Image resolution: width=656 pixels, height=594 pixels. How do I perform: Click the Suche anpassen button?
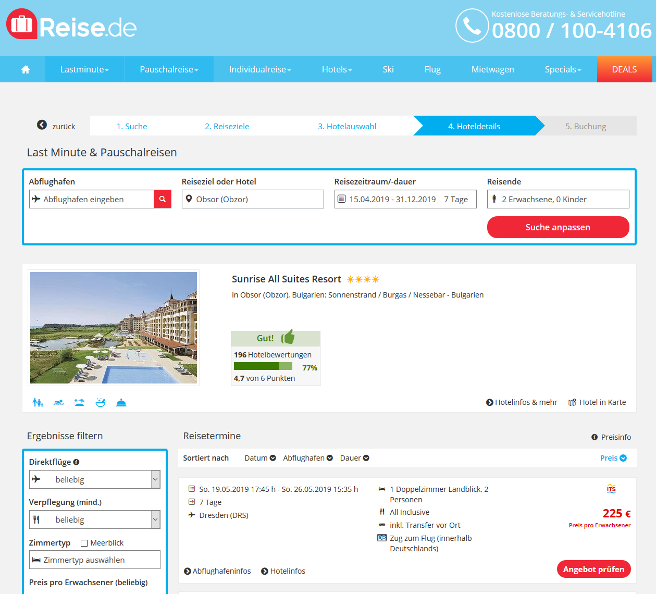click(x=558, y=227)
